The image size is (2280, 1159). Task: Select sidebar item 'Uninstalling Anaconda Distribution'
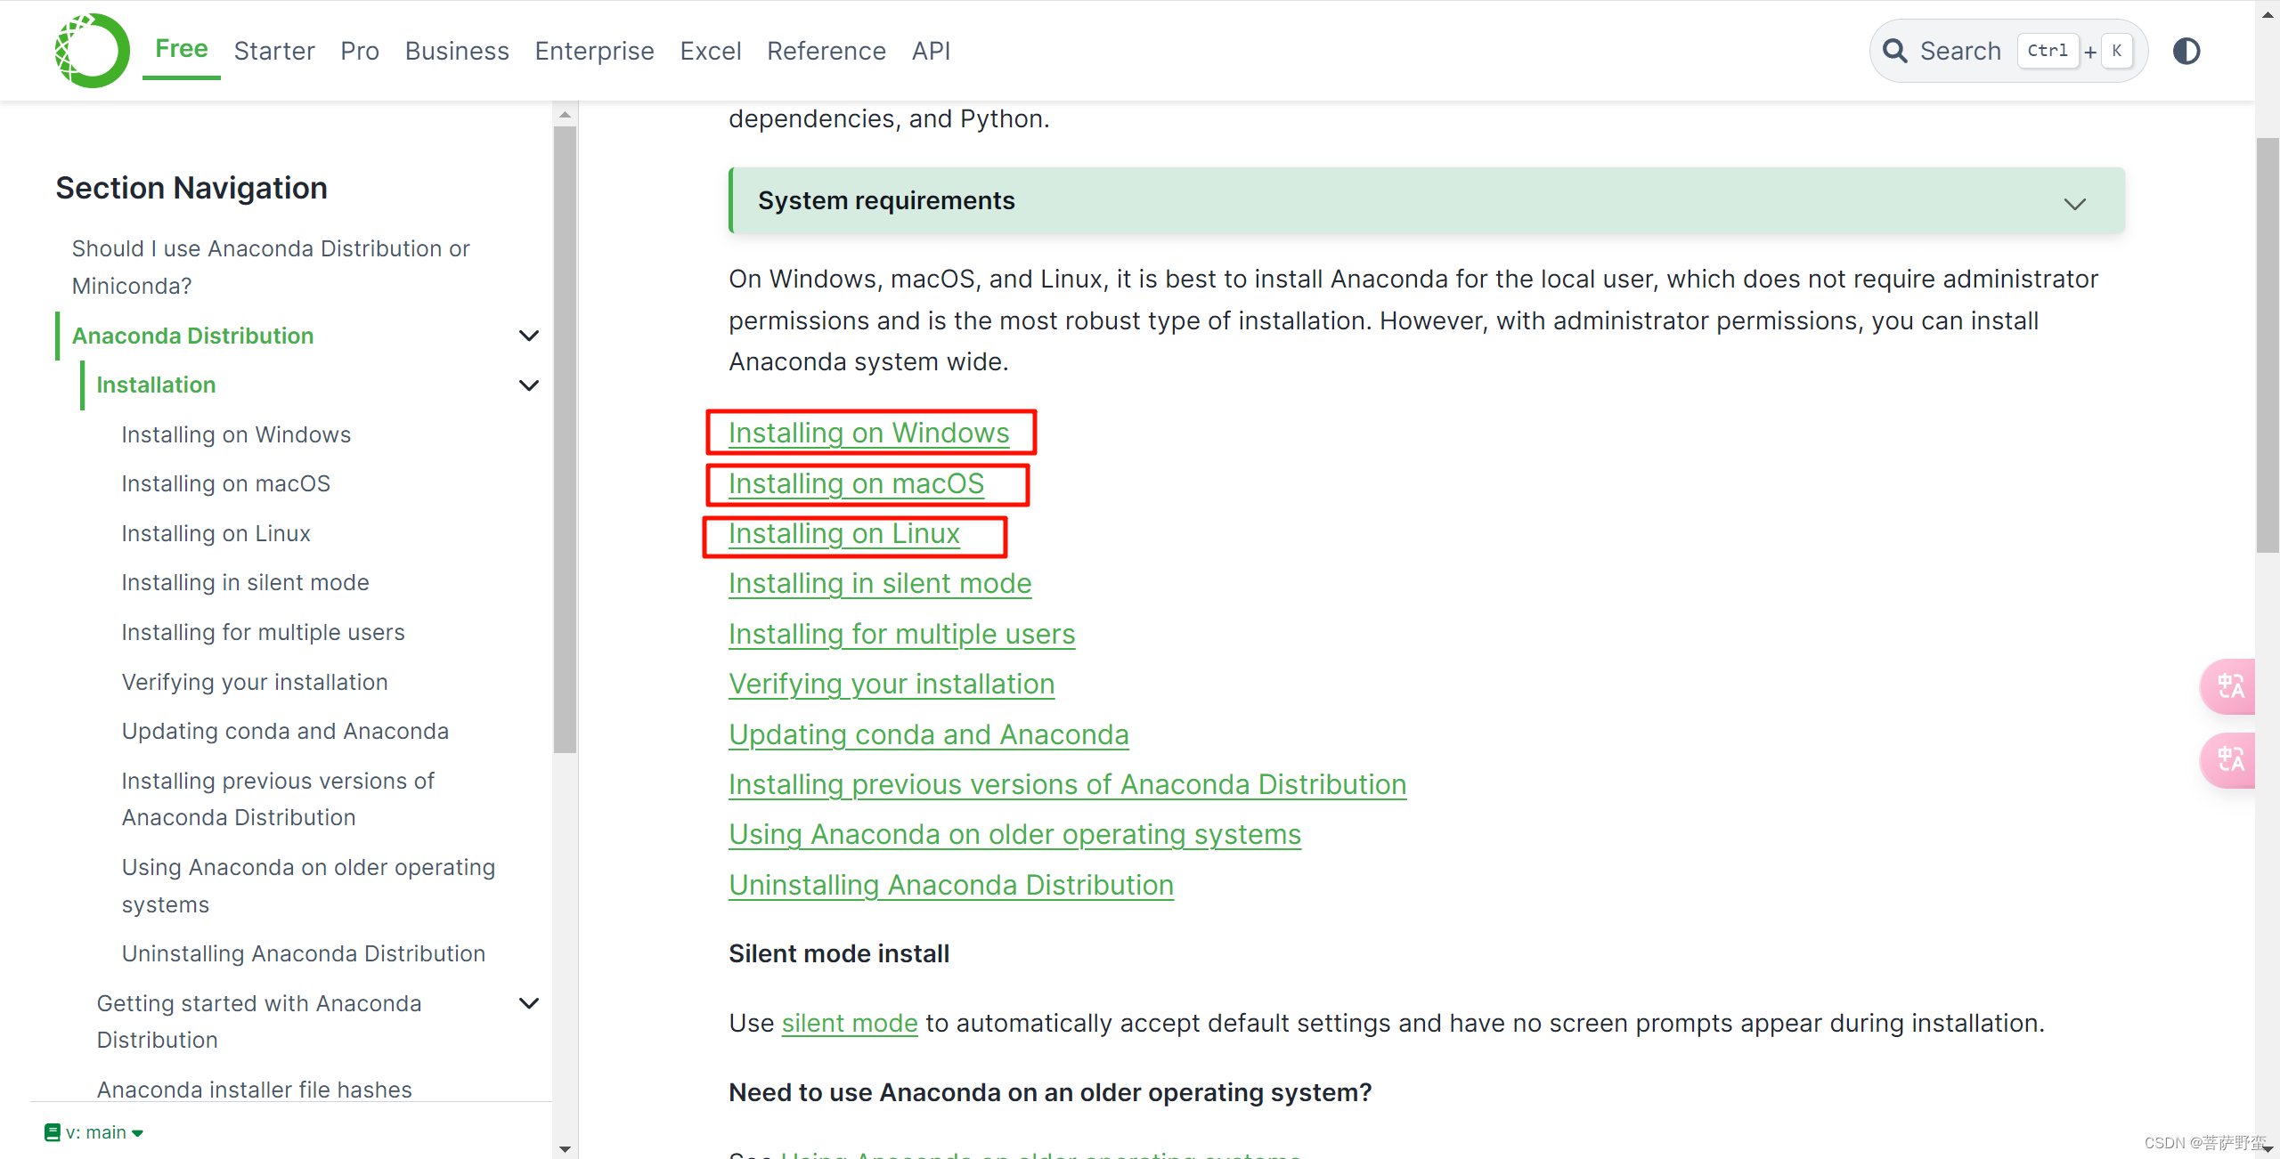pos(304,953)
